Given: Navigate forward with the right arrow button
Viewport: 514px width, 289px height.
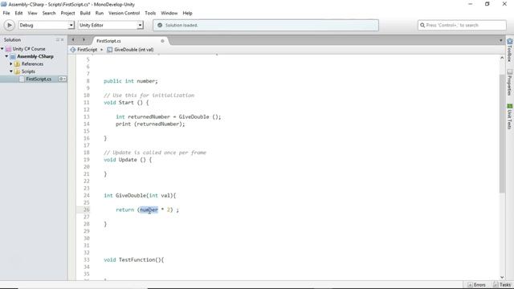Looking at the screenshot, I should [84, 40].
